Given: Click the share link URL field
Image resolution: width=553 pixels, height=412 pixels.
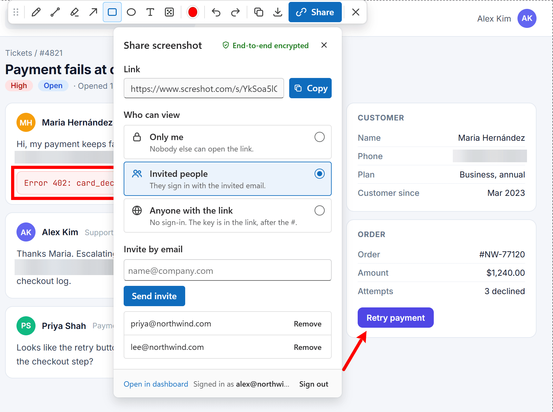Looking at the screenshot, I should [x=204, y=88].
